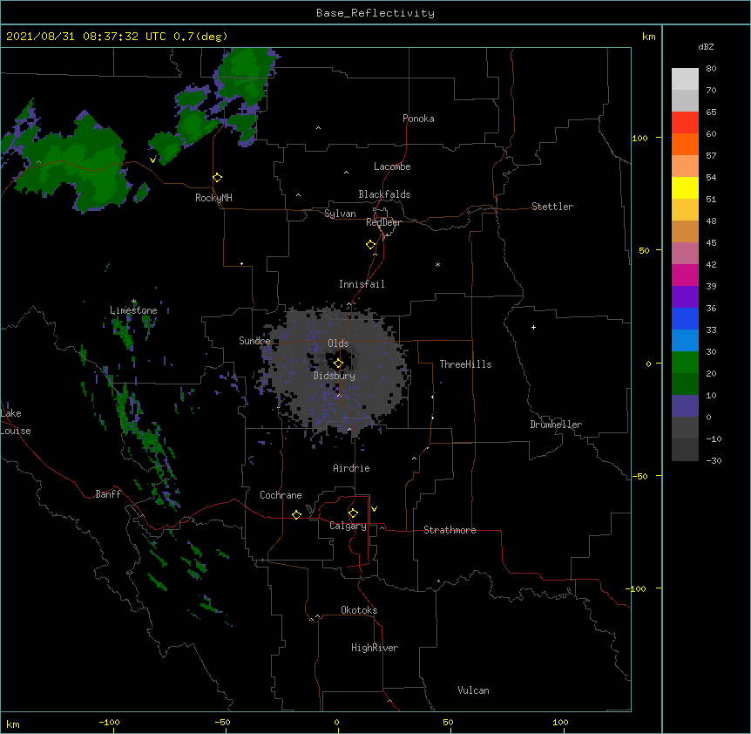Screen dimensions: 751x734
Task: Click the Sundre town label
Action: (x=254, y=341)
